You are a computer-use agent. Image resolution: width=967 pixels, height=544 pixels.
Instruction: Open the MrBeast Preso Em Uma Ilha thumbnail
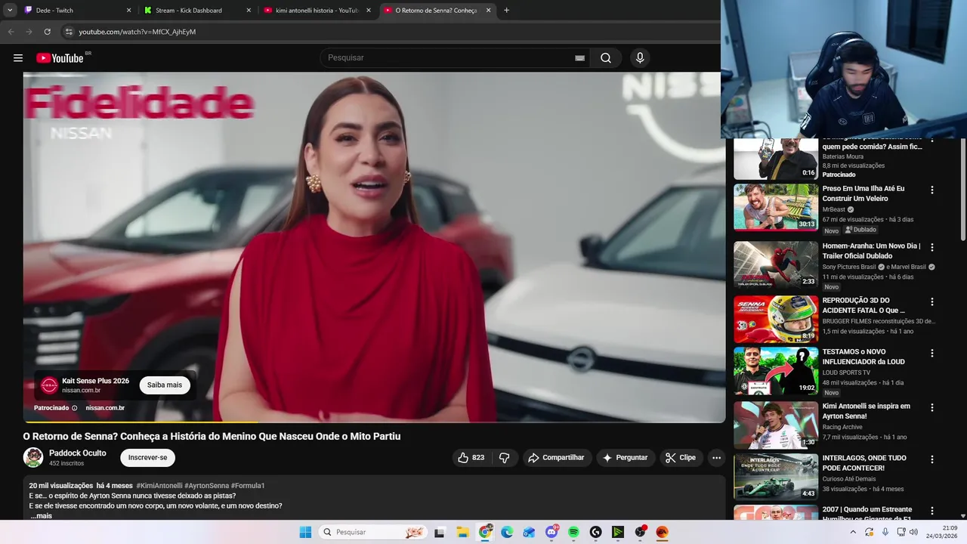pos(776,207)
